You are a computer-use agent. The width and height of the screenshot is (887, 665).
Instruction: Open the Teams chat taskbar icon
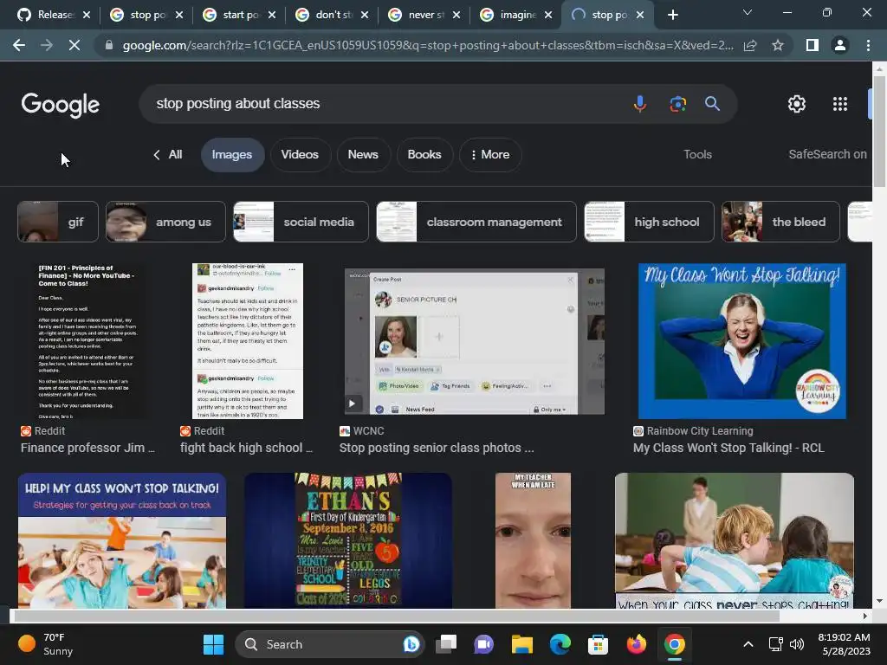point(483,644)
